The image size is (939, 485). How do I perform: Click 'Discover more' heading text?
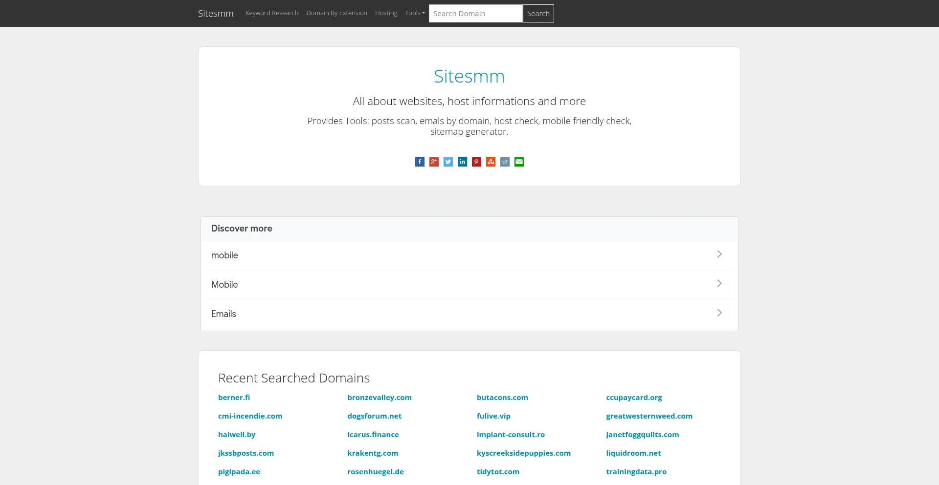(x=242, y=229)
